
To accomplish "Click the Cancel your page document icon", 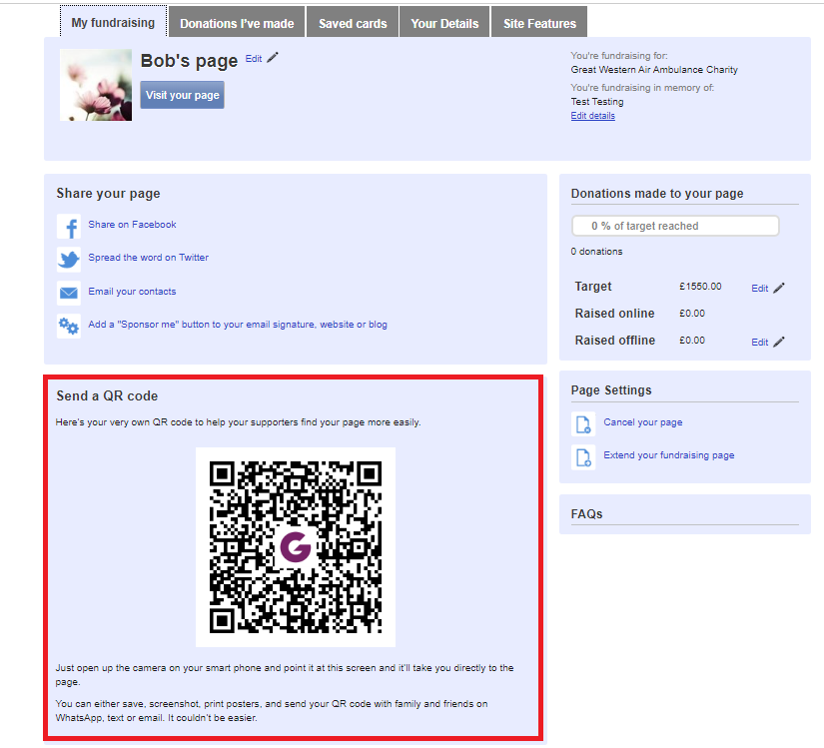I will click(583, 423).
